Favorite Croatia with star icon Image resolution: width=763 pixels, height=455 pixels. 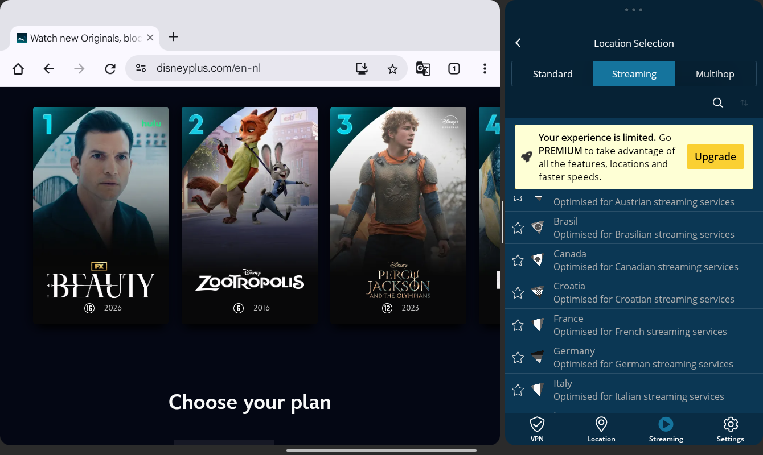[x=518, y=293]
